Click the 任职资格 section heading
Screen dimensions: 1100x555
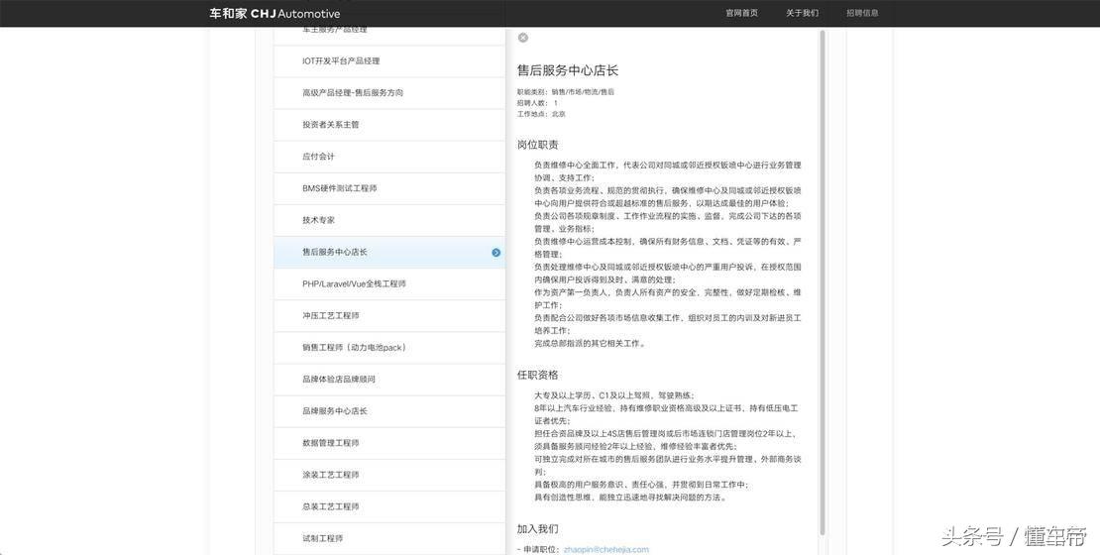click(537, 376)
